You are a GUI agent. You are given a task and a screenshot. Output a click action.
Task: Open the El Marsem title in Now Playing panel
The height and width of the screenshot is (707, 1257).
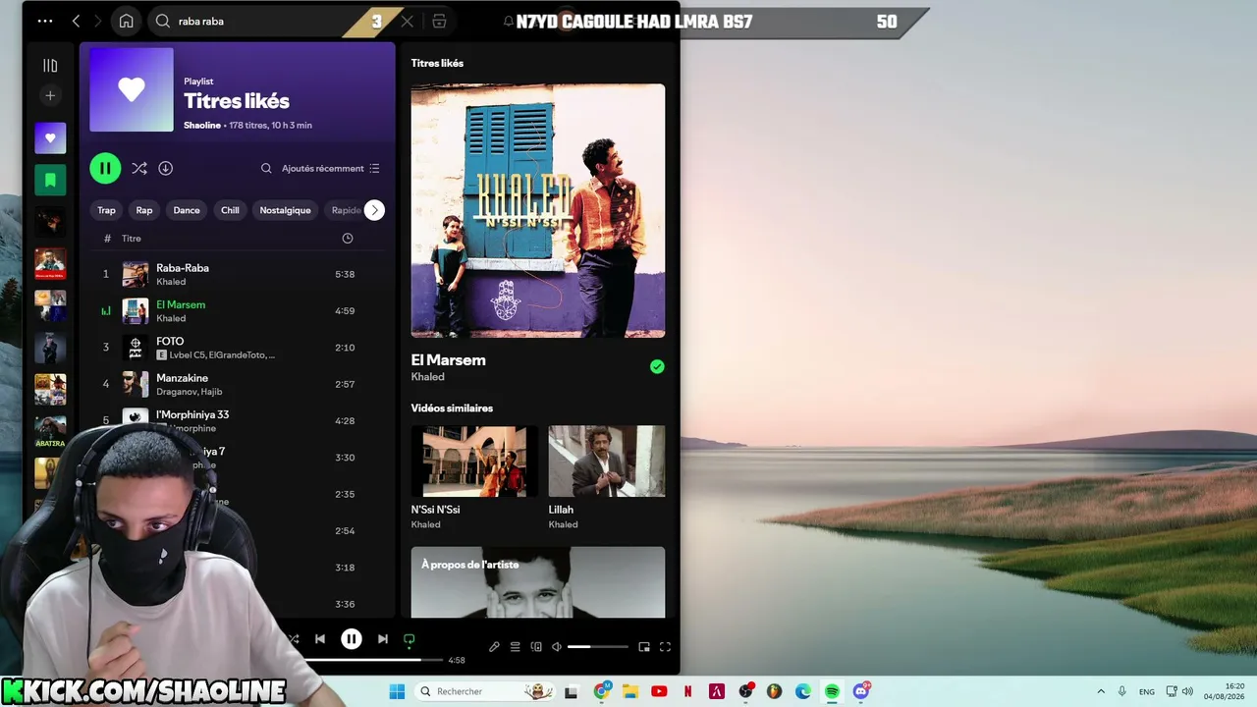tap(449, 360)
